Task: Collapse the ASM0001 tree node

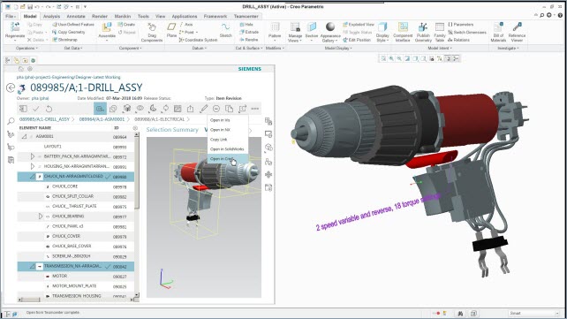Action: click(x=24, y=137)
